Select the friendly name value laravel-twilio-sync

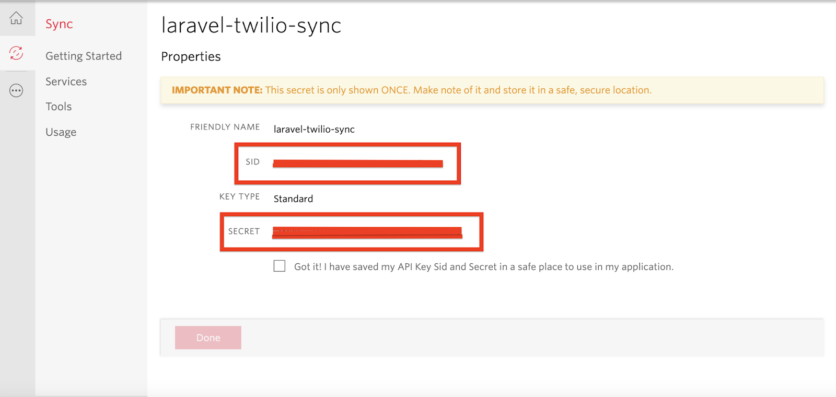(x=314, y=129)
